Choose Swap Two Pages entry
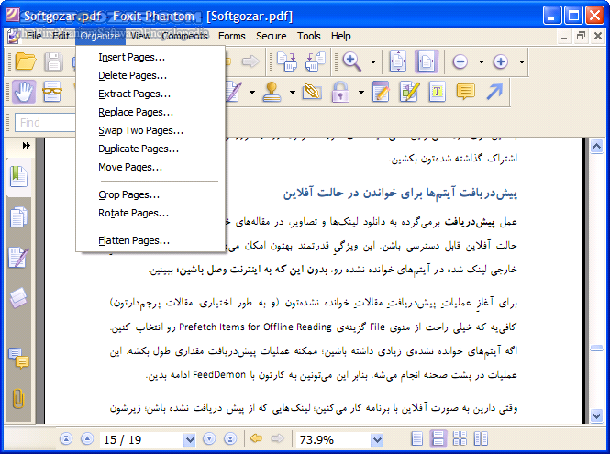610x454 pixels. 150,130
